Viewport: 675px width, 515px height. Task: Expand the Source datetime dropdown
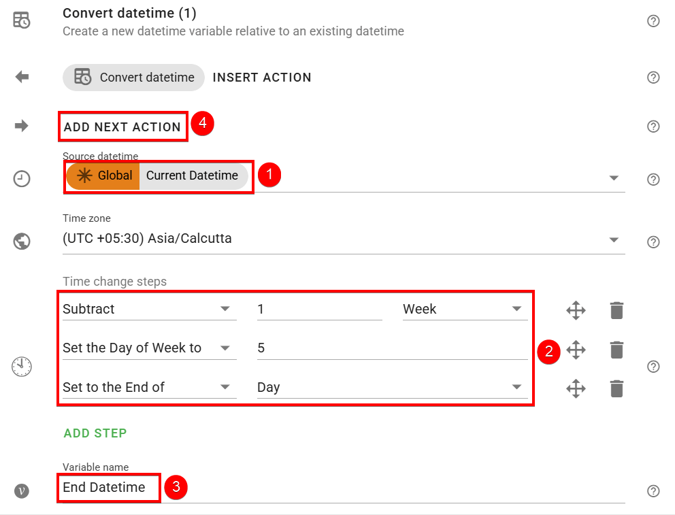tap(614, 178)
